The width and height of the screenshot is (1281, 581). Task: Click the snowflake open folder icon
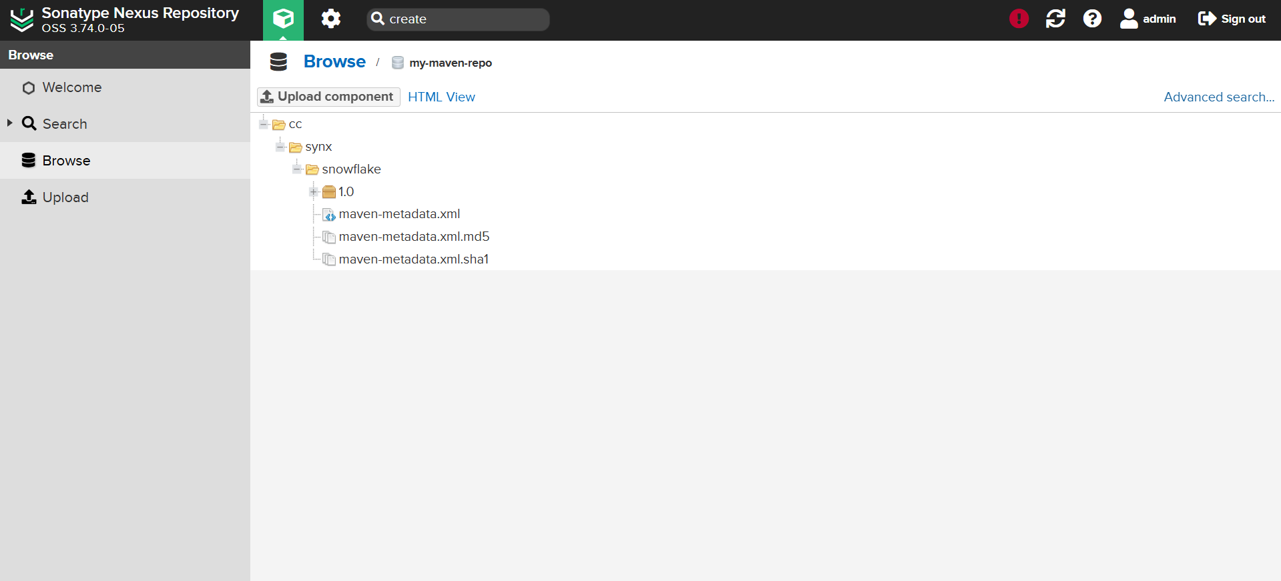[312, 170]
